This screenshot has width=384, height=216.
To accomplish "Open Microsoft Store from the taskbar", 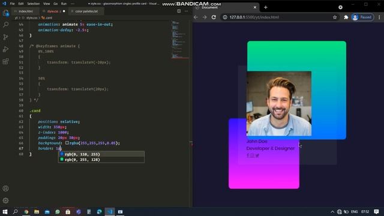I will coord(68,212).
